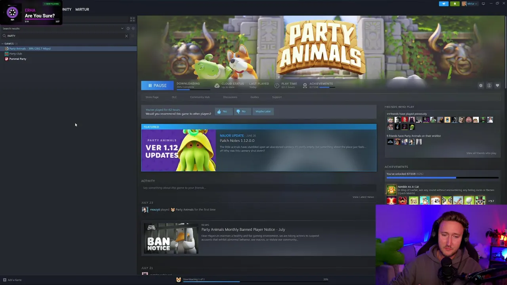The image size is (507, 285).
Task: Click the PARTY search field
Action: click(x=65, y=36)
